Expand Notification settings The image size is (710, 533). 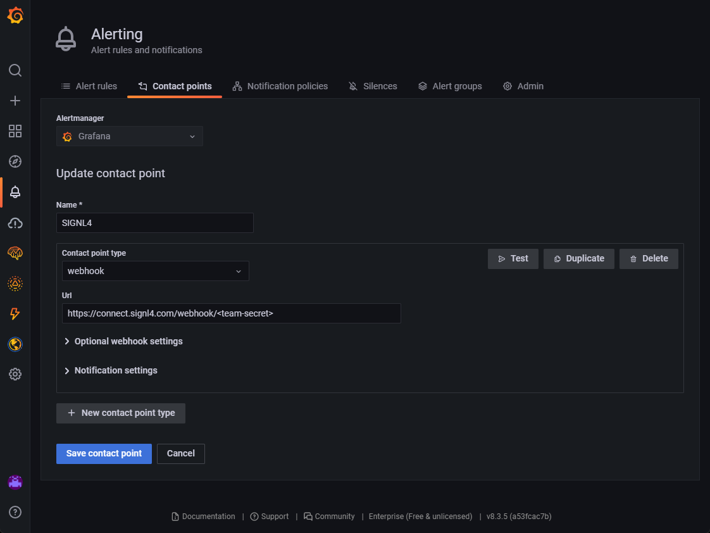tap(111, 370)
